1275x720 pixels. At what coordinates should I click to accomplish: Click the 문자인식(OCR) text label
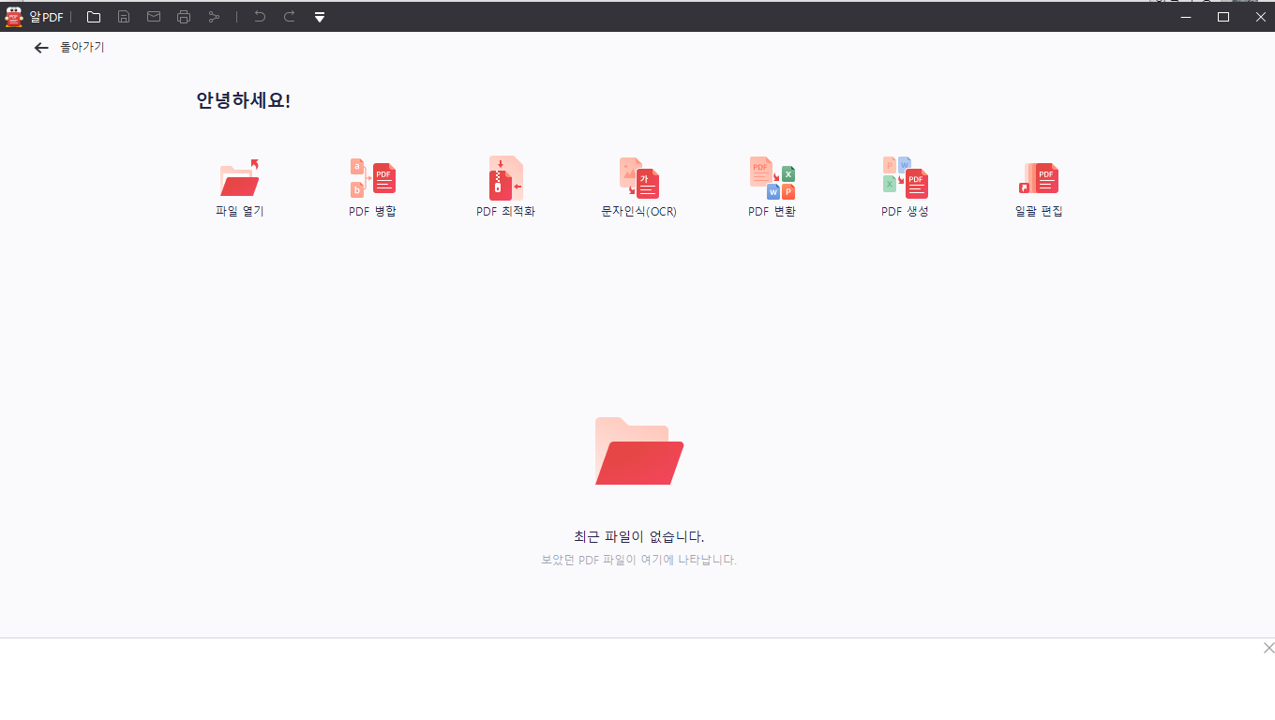click(639, 212)
